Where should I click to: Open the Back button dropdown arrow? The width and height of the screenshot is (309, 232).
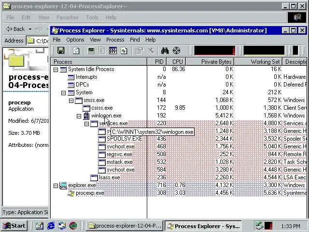(30, 29)
